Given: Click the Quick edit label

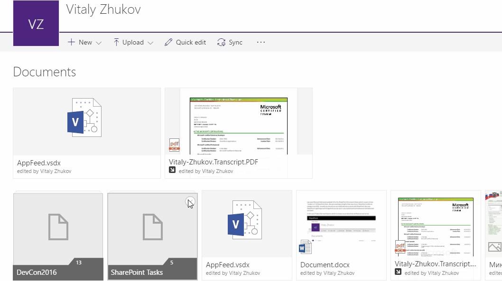Looking at the screenshot, I should pyautogui.click(x=191, y=42).
